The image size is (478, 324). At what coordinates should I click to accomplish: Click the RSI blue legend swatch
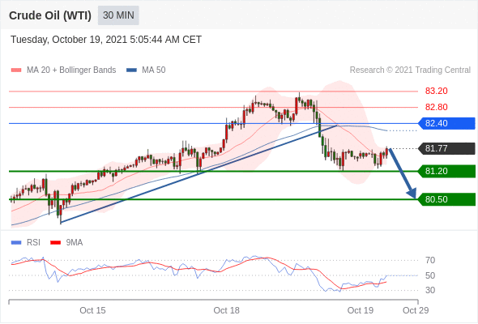[16, 243]
